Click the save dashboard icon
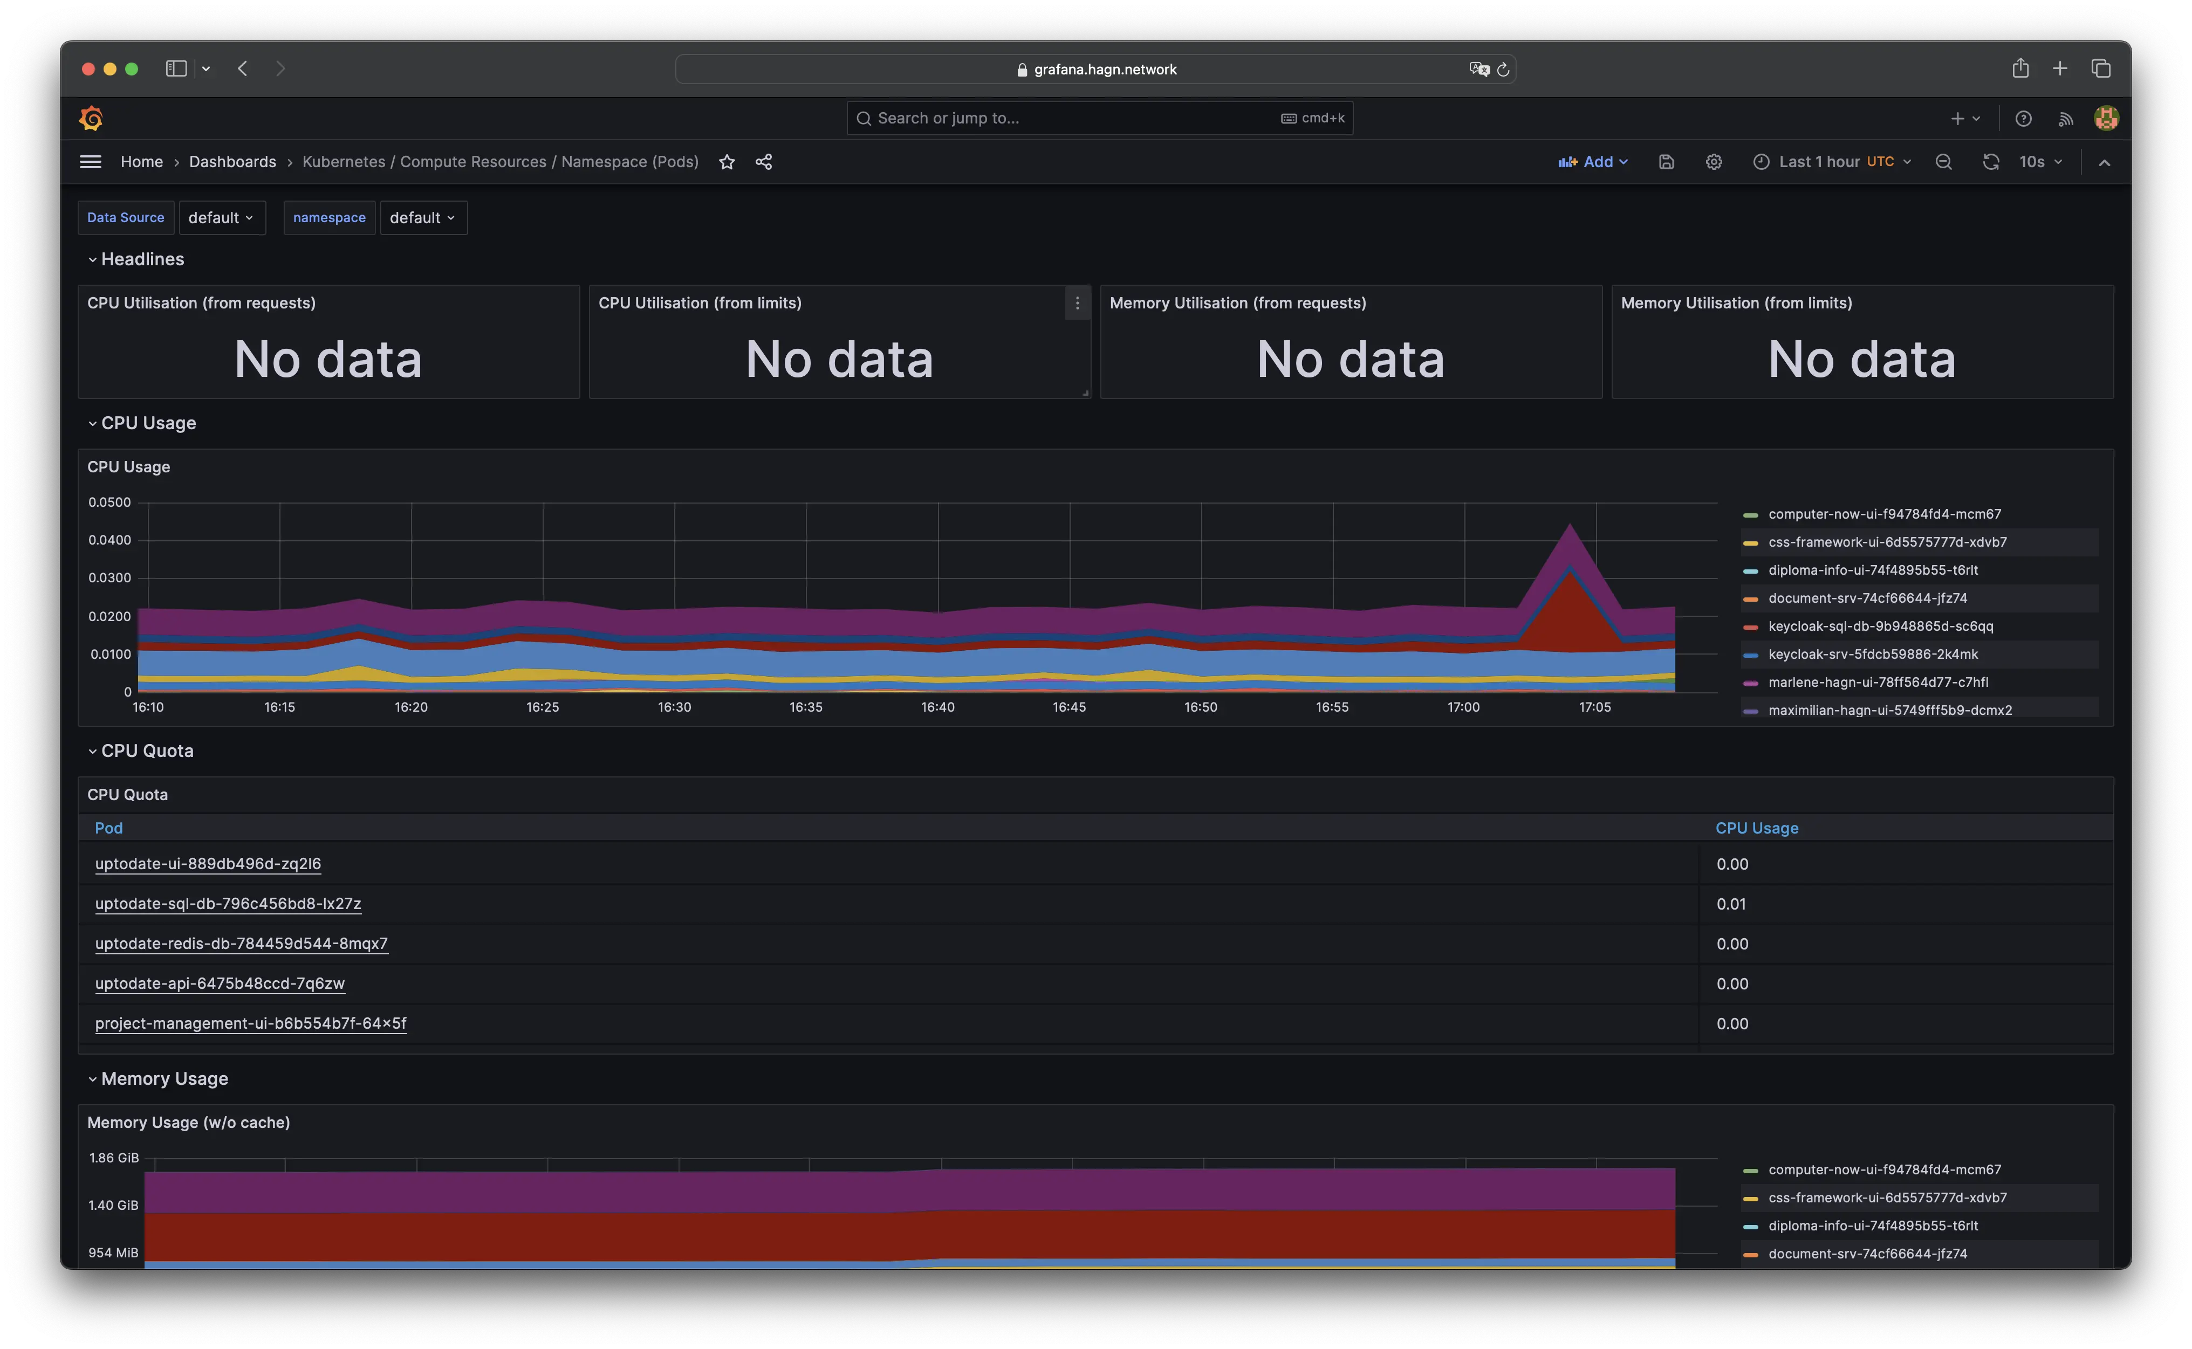 [1666, 162]
